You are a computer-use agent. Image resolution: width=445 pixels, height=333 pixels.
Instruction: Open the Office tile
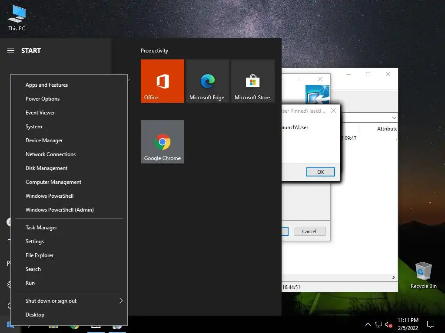coord(163,81)
